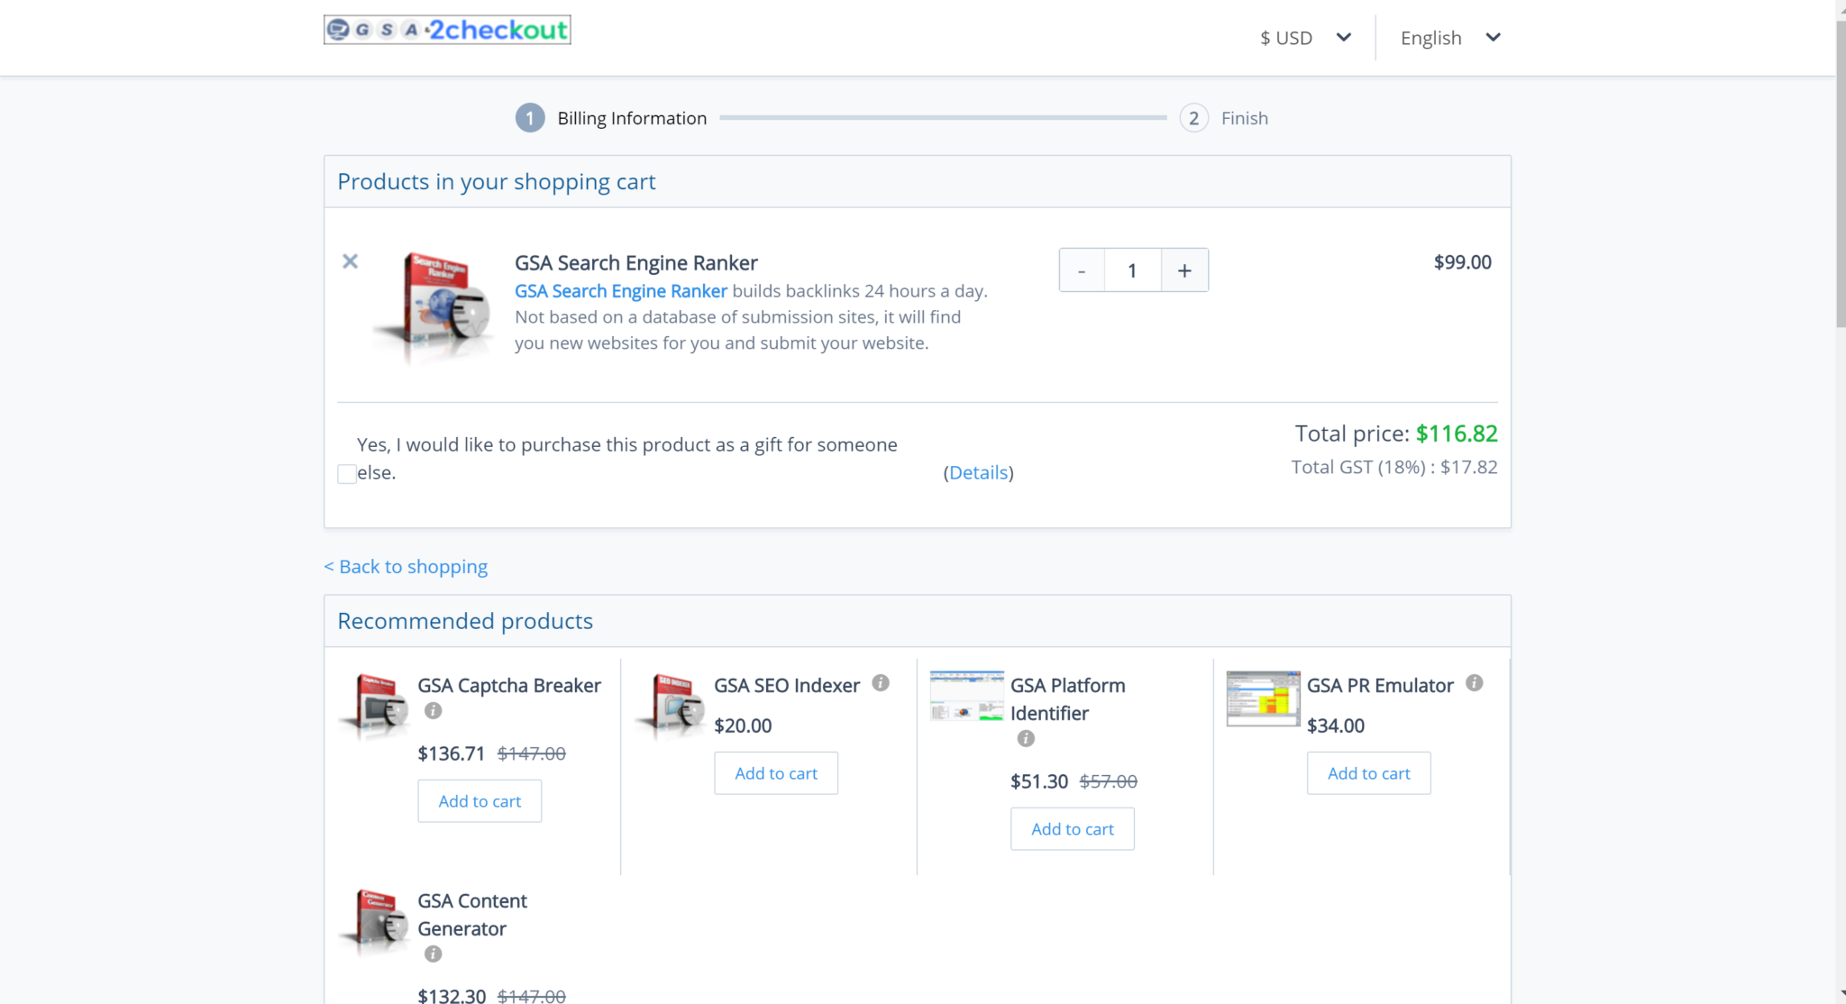Show info for GSA Captcha Breaker
This screenshot has height=1004, width=1846.
click(434, 710)
